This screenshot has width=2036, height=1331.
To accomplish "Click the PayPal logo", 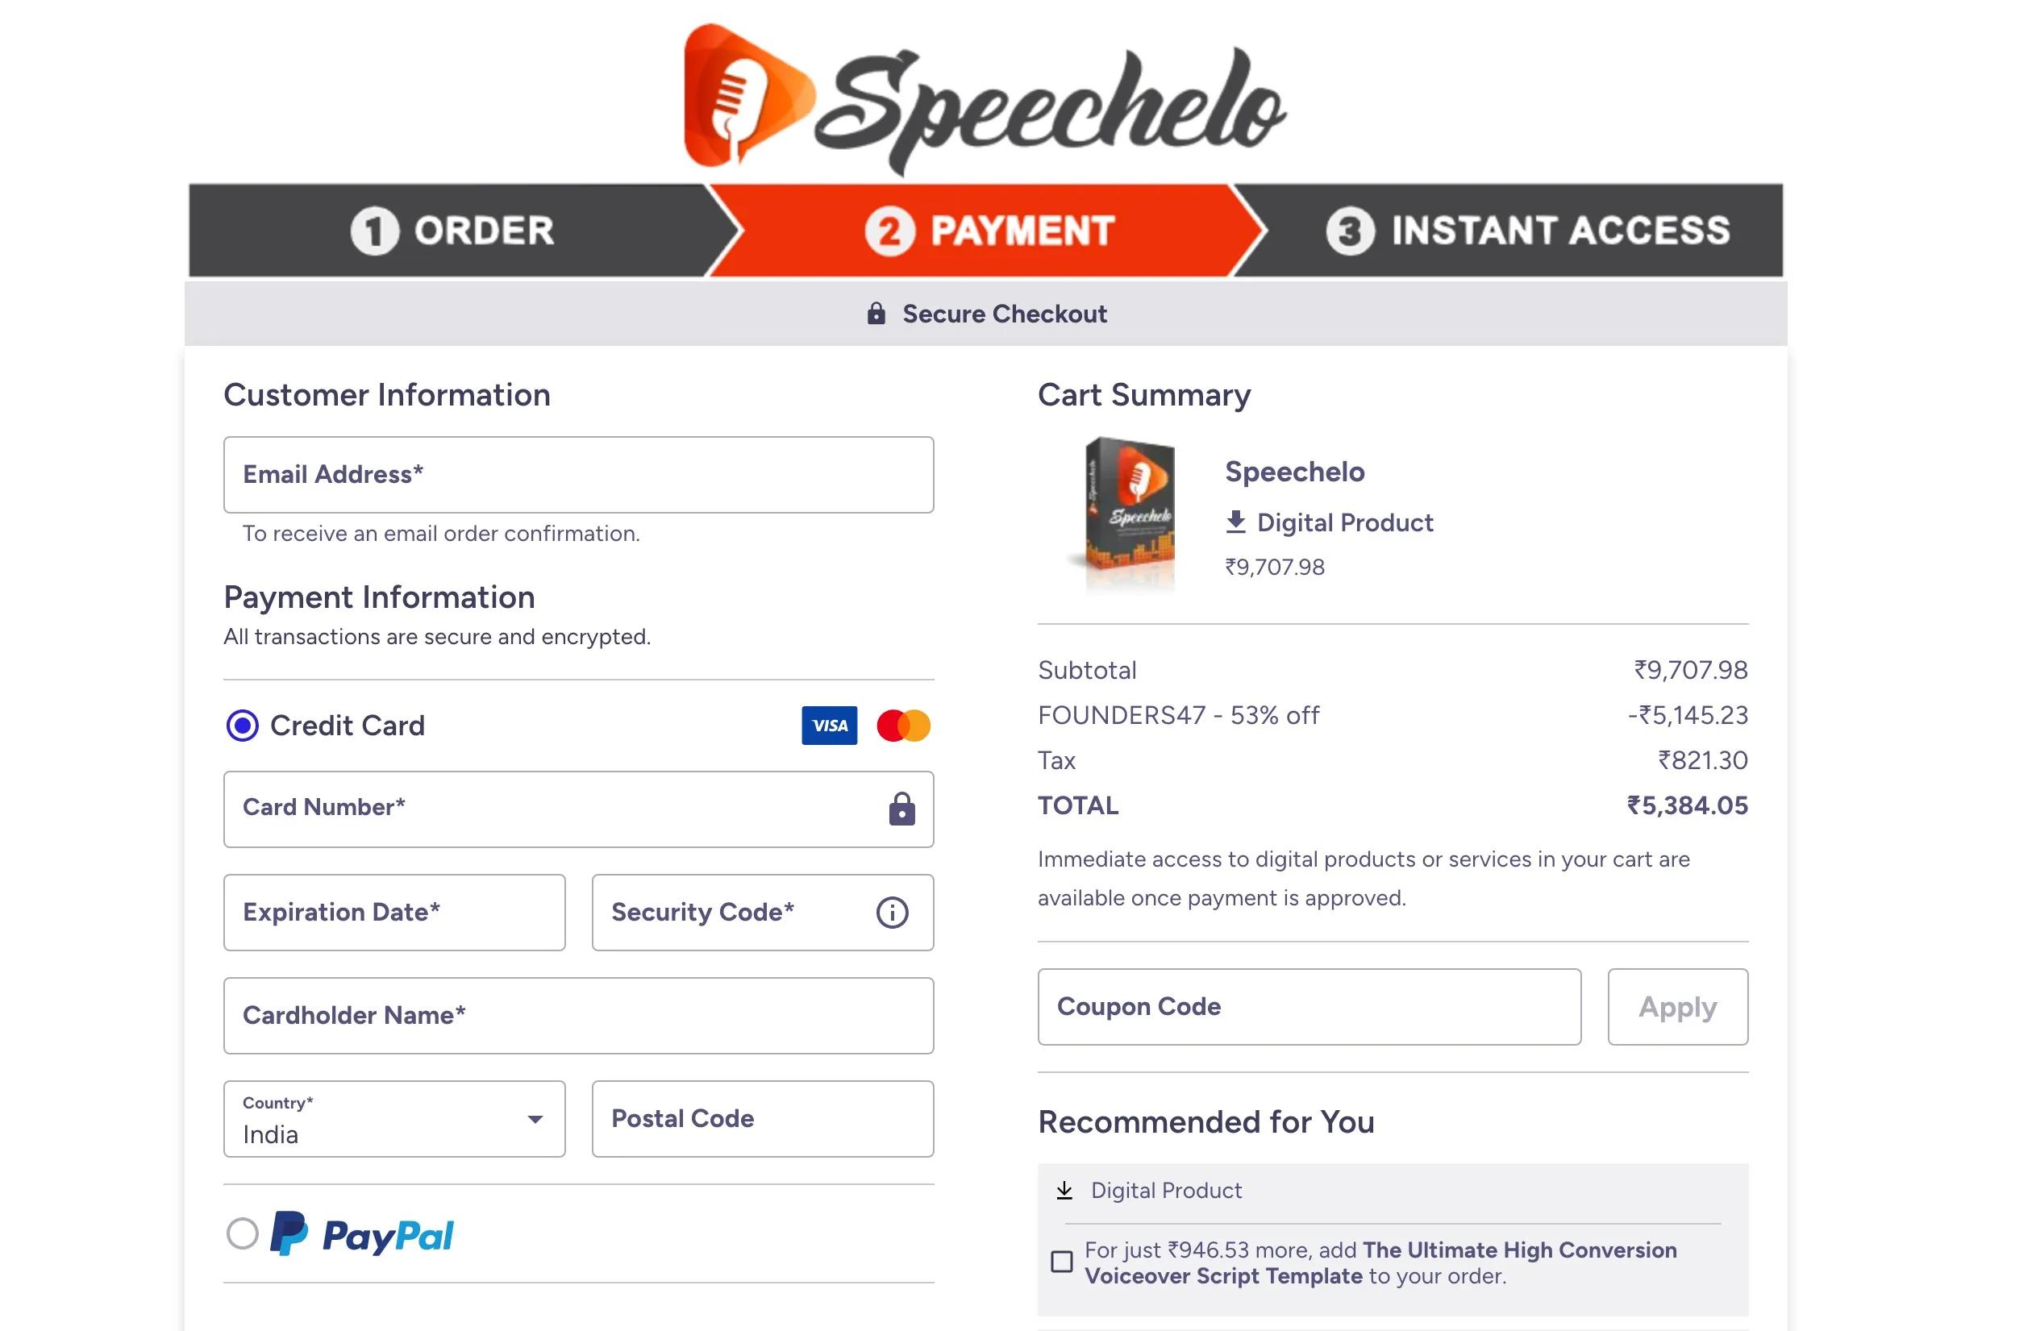I will coord(363,1233).
